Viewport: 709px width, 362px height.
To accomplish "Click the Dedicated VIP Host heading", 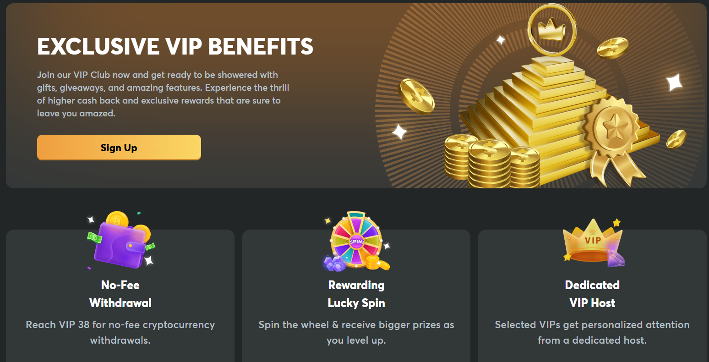I will click(592, 294).
